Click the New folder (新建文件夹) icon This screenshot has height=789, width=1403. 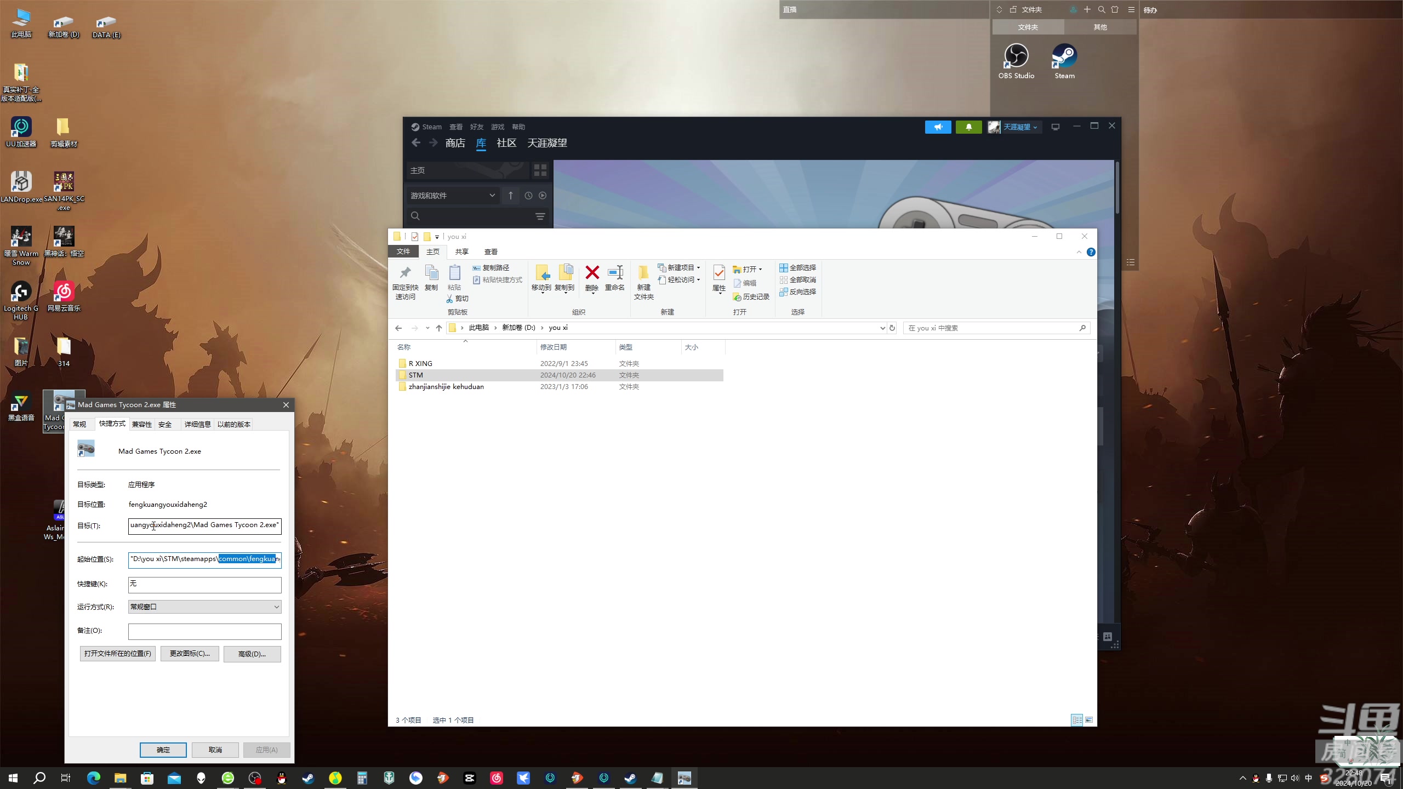pyautogui.click(x=644, y=282)
